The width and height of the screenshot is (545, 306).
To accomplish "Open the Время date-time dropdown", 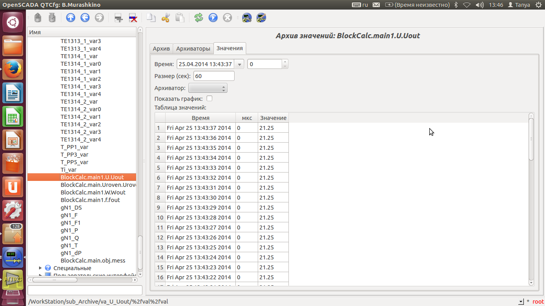I will pos(239,64).
